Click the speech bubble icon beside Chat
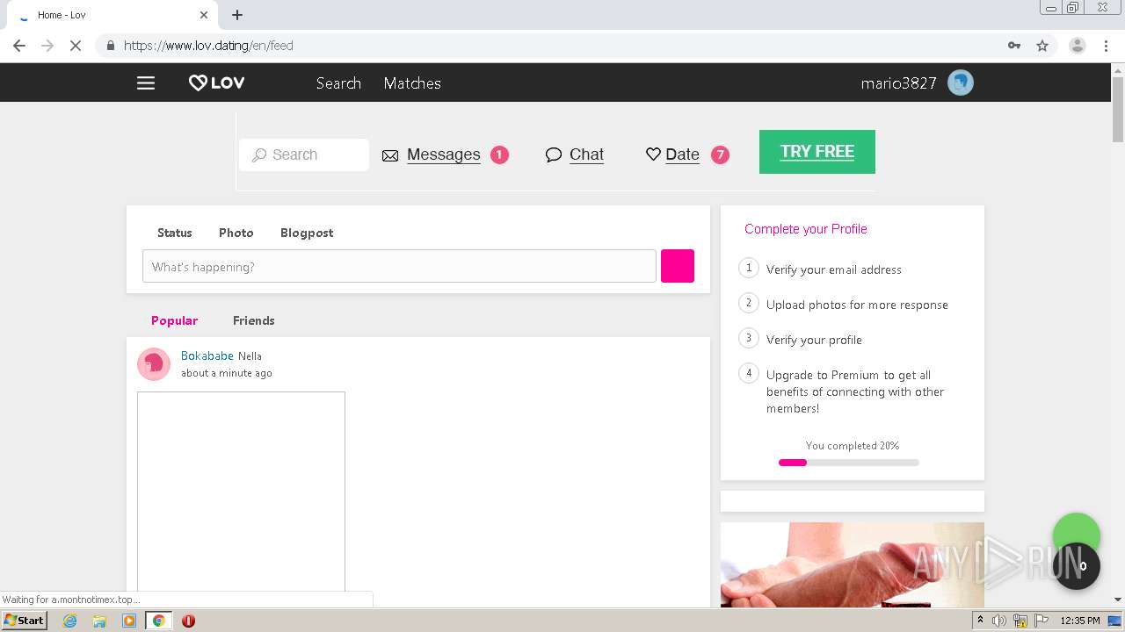The image size is (1125, 632). coord(554,155)
